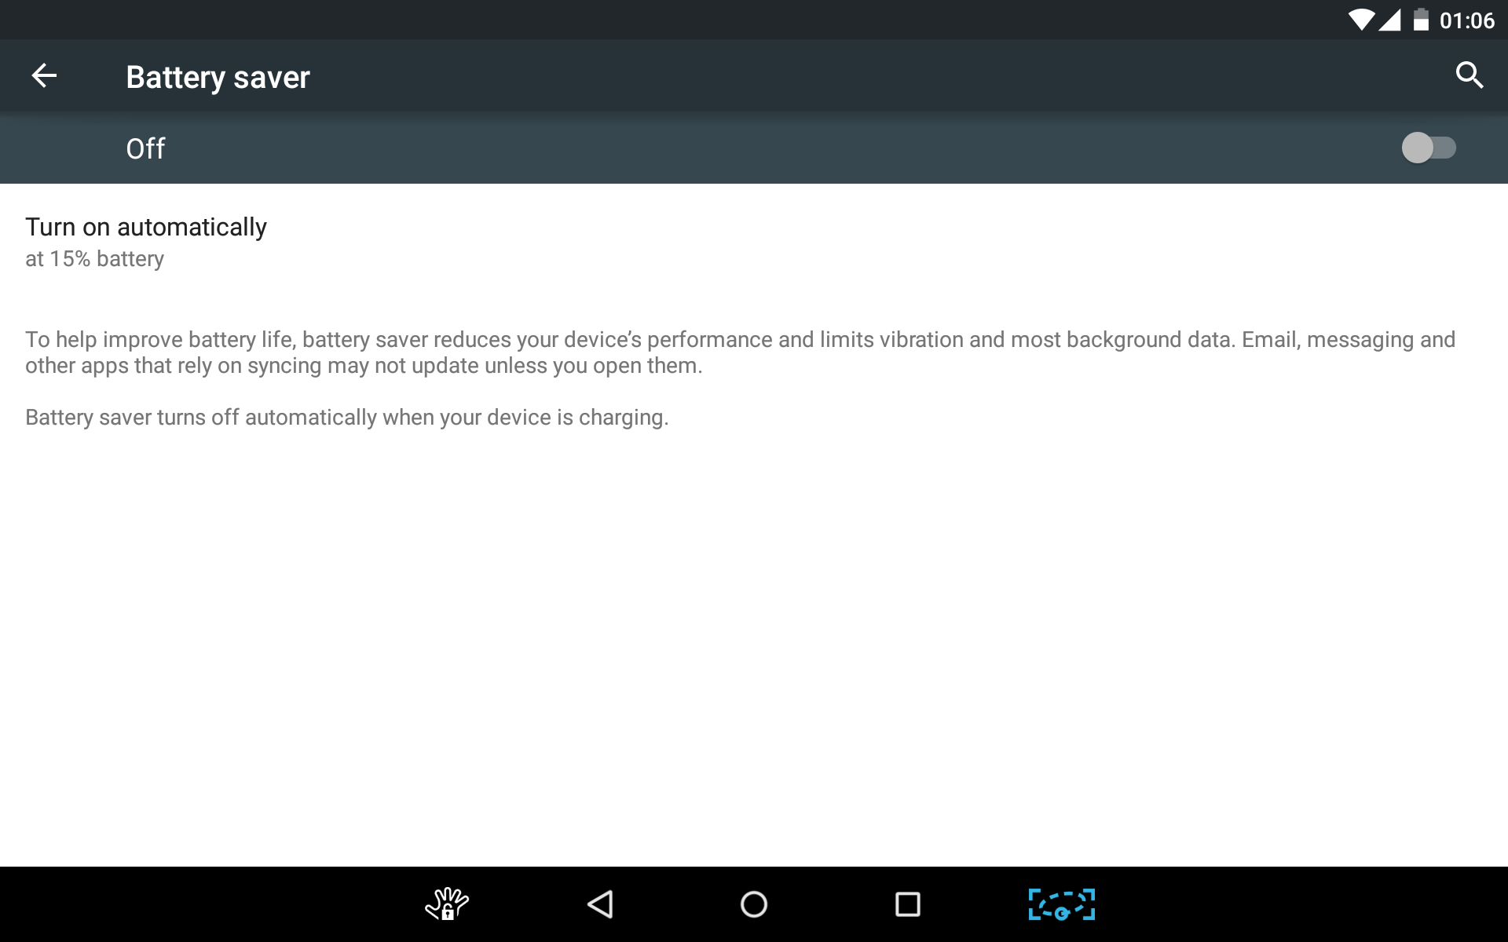The height and width of the screenshot is (942, 1508).
Task: Tap the blue screenshot capture icon
Action: point(1061,904)
